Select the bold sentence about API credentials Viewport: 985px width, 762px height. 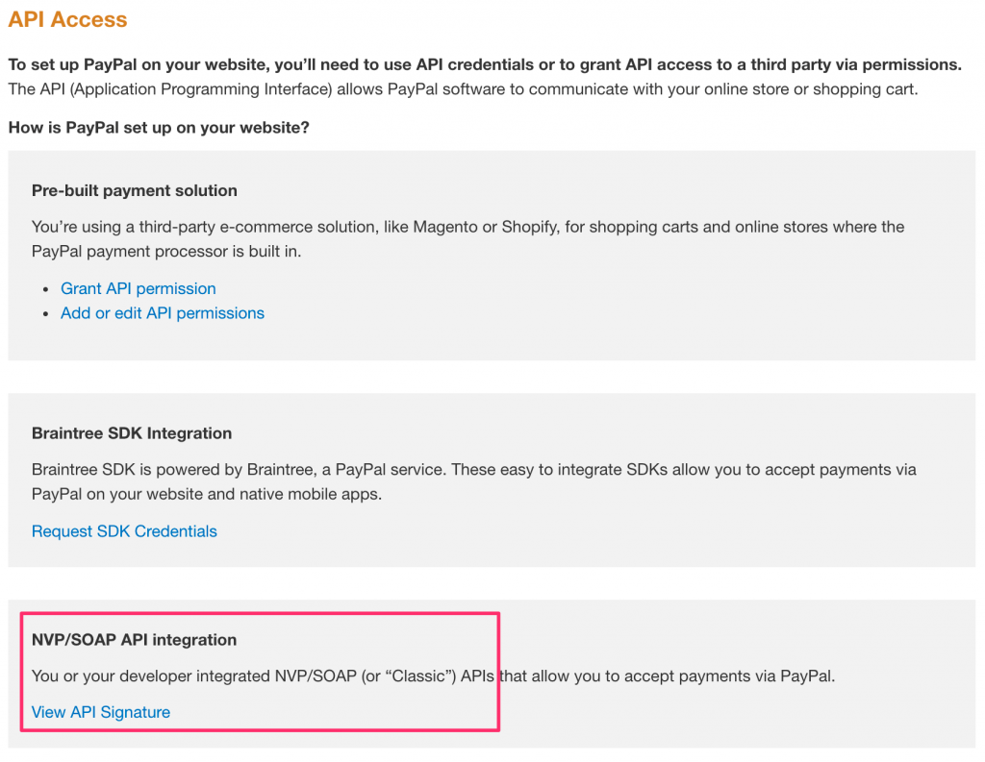481,64
